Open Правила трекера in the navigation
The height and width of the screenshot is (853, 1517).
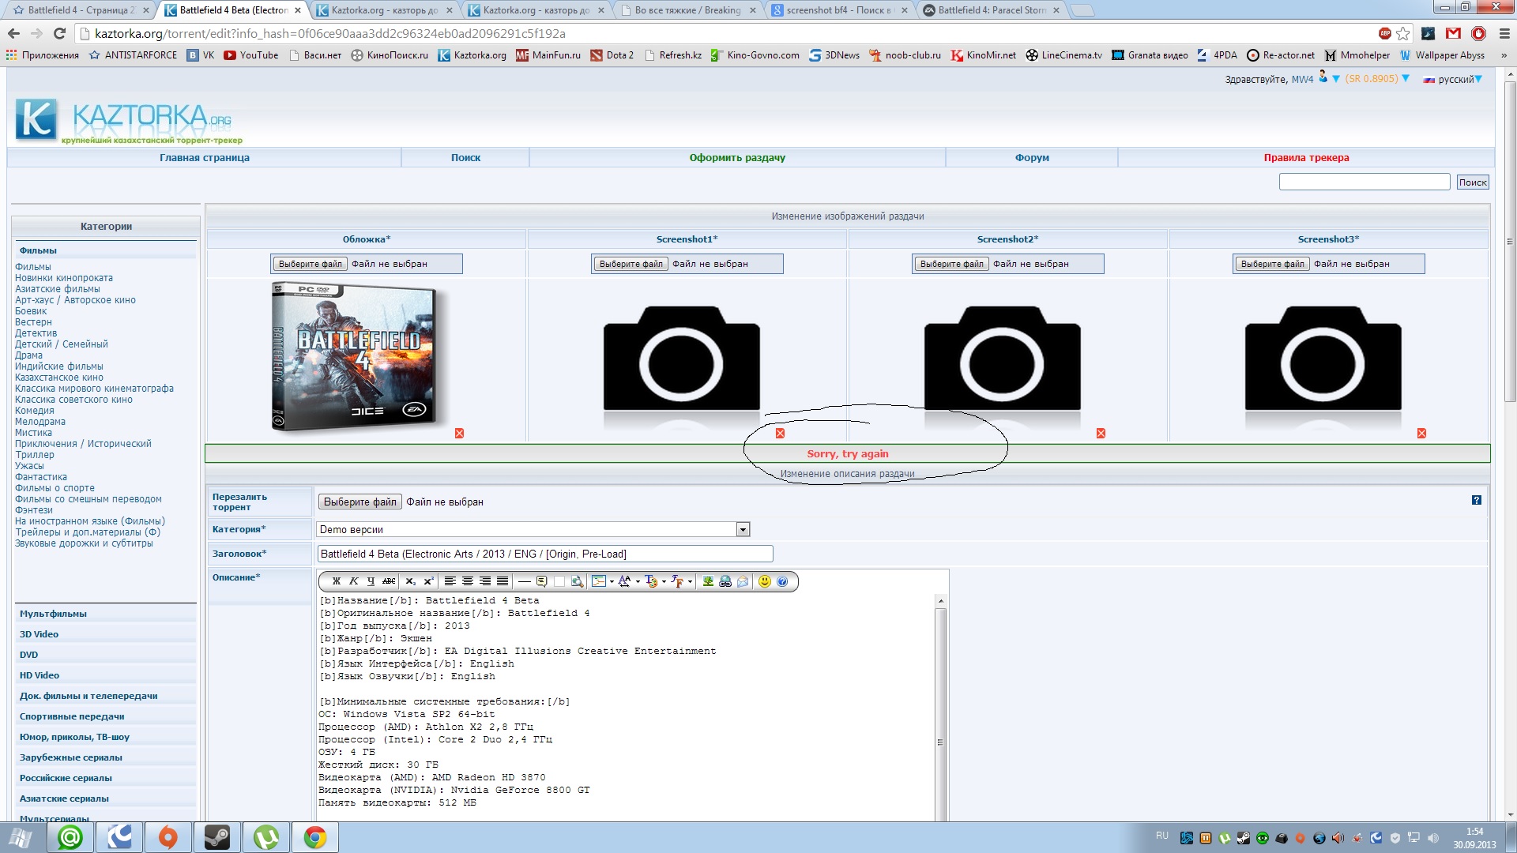pos(1306,158)
